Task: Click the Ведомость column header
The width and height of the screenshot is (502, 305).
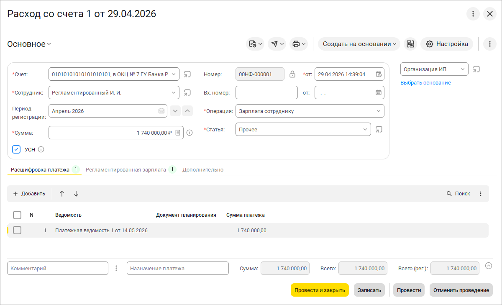Action: 68,215
